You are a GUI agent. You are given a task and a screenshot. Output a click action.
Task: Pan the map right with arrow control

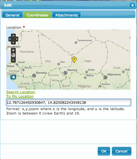click(17, 39)
